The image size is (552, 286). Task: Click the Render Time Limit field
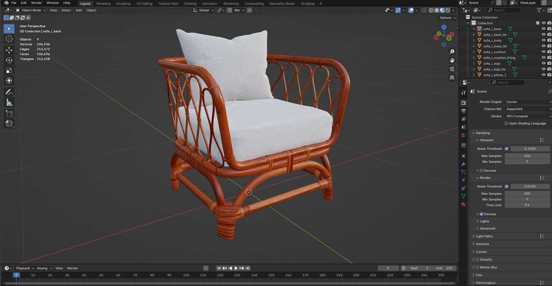527,205
